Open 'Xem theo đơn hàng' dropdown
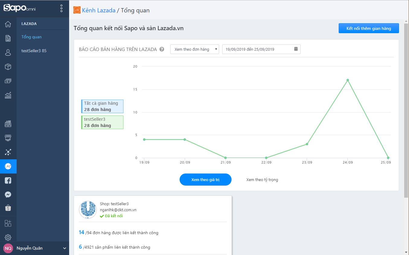409x255 pixels. coord(195,49)
